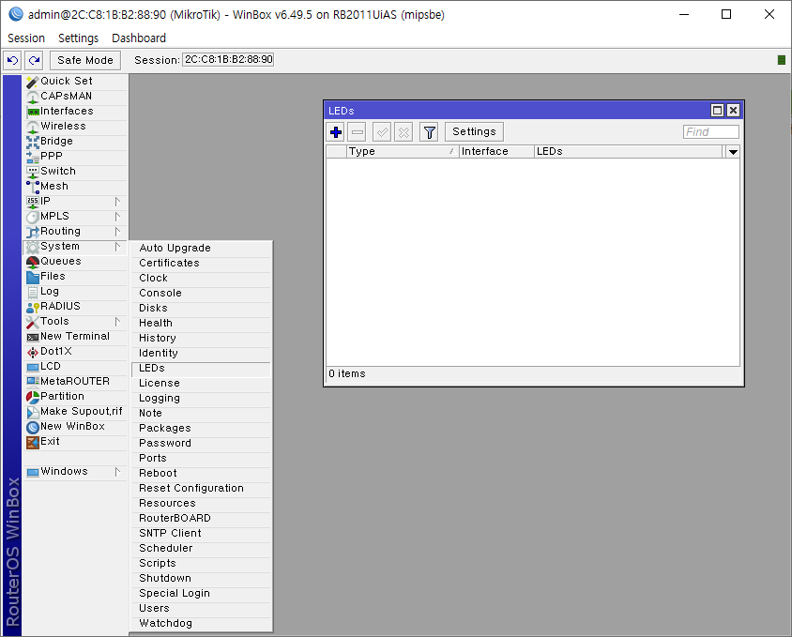The height and width of the screenshot is (637, 792).
Task: Select Clock from System submenu
Action: point(201,279)
